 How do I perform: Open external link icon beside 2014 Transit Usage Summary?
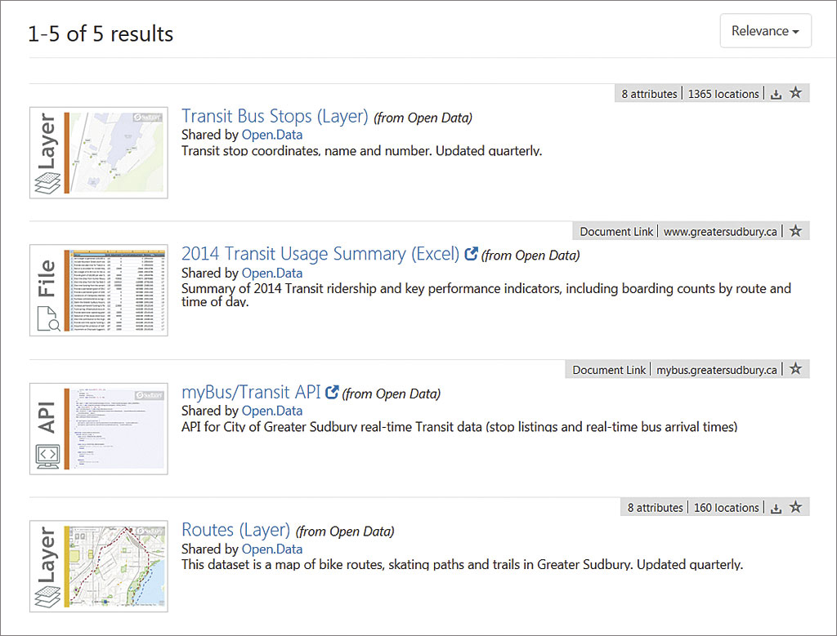click(x=471, y=254)
